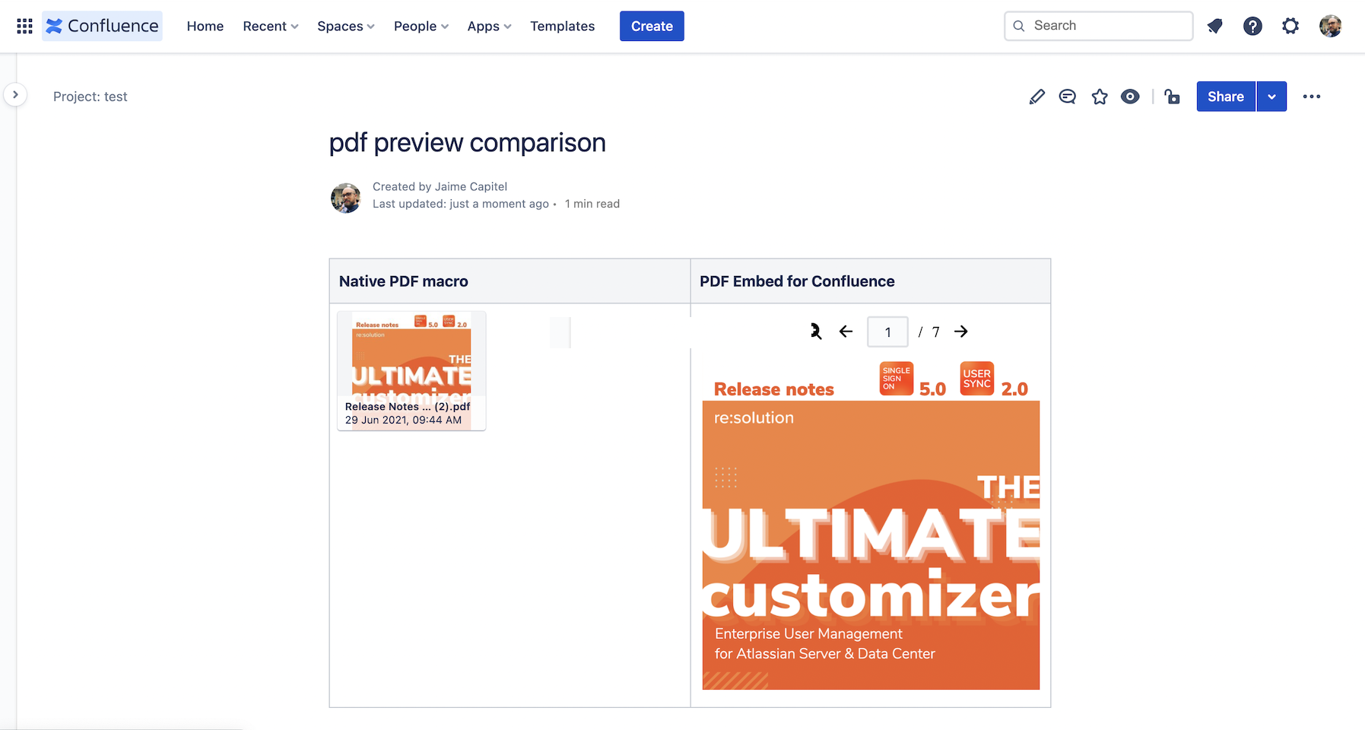This screenshot has height=730, width=1365.
Task: Edit page with pencil icon
Action: pyautogui.click(x=1036, y=97)
